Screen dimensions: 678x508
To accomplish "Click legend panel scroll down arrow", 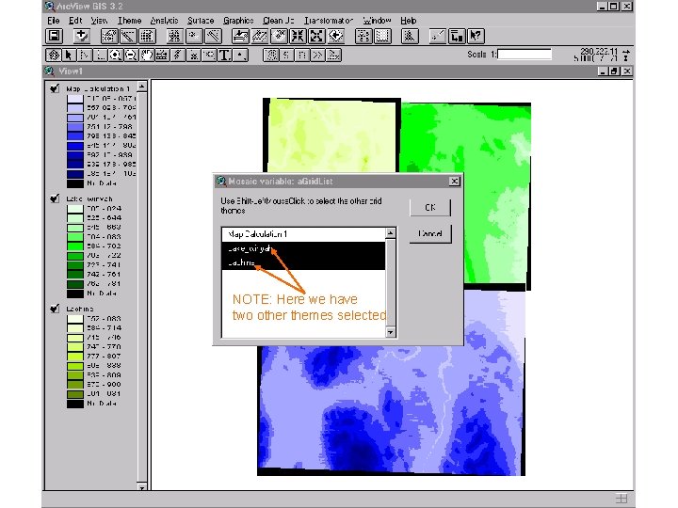I will 142,487.
